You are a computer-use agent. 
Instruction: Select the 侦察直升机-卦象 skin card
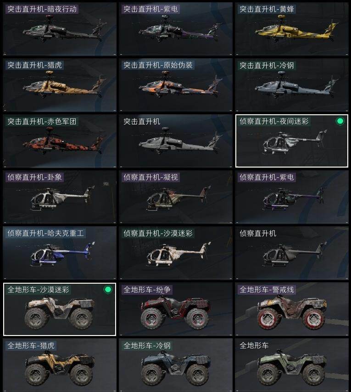pos(60,197)
